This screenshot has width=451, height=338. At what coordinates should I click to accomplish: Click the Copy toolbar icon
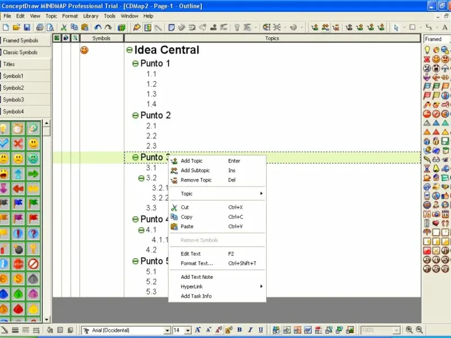pyautogui.click(x=74, y=27)
